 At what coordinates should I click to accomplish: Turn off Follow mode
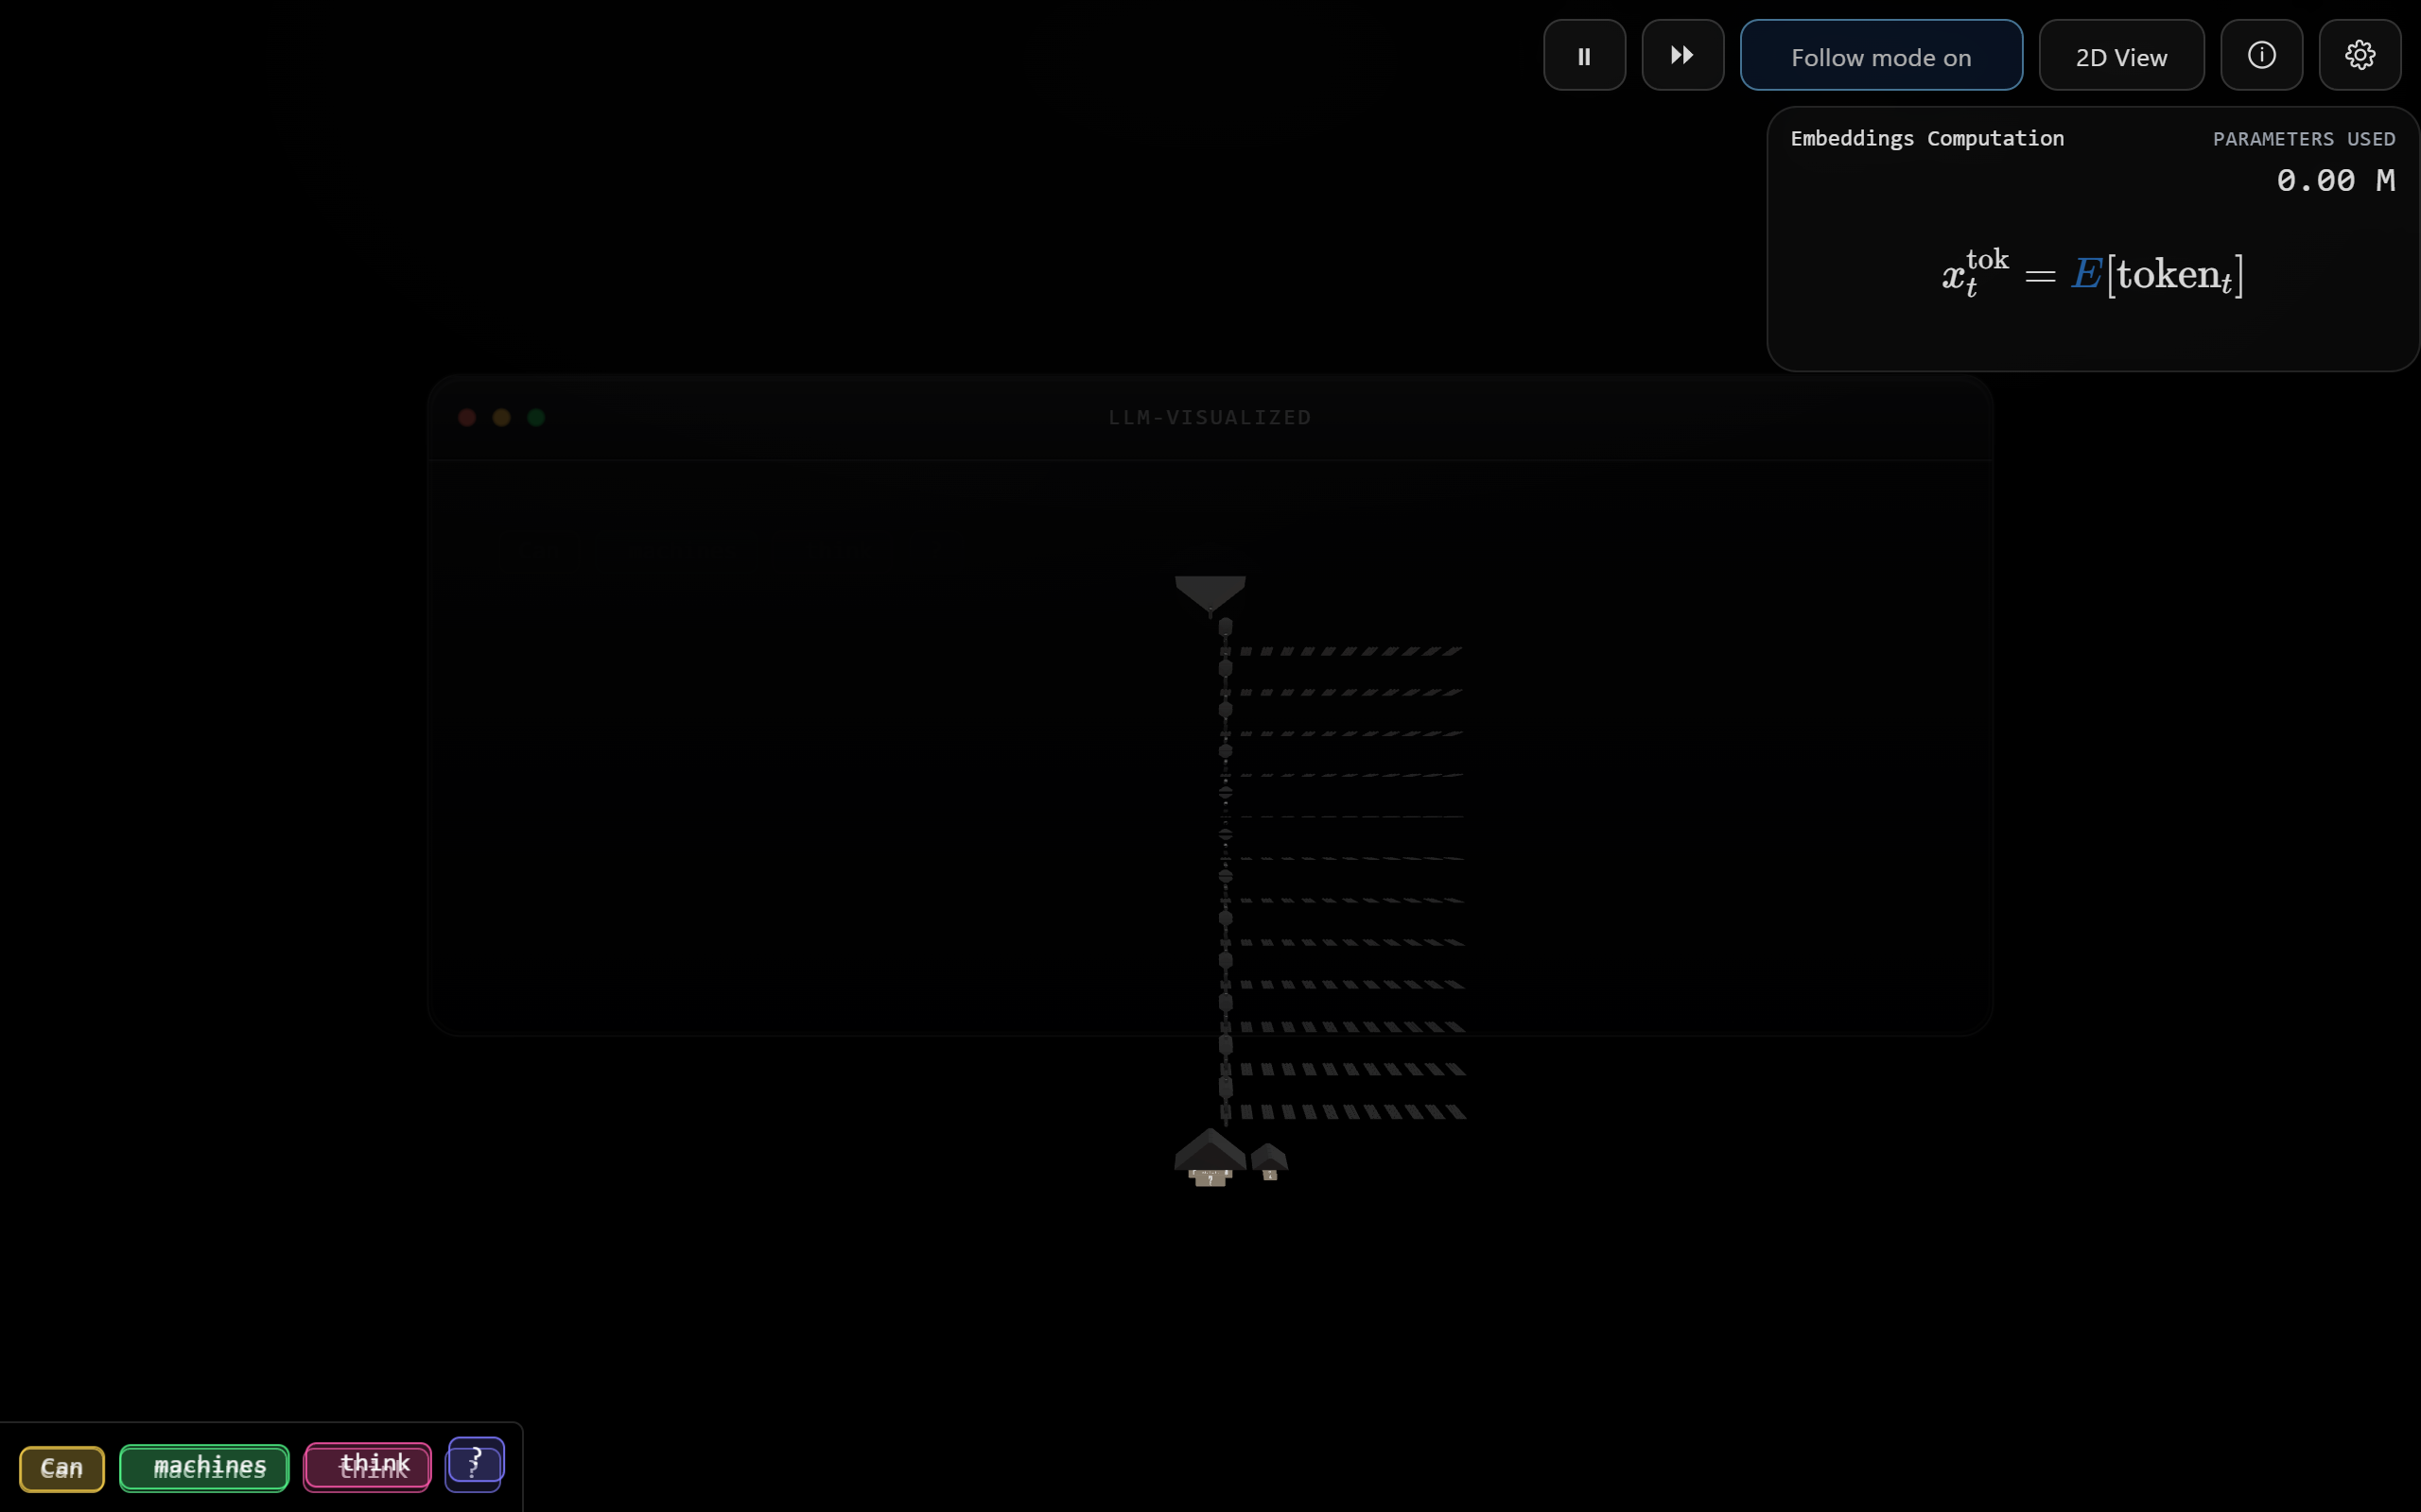point(1881,55)
